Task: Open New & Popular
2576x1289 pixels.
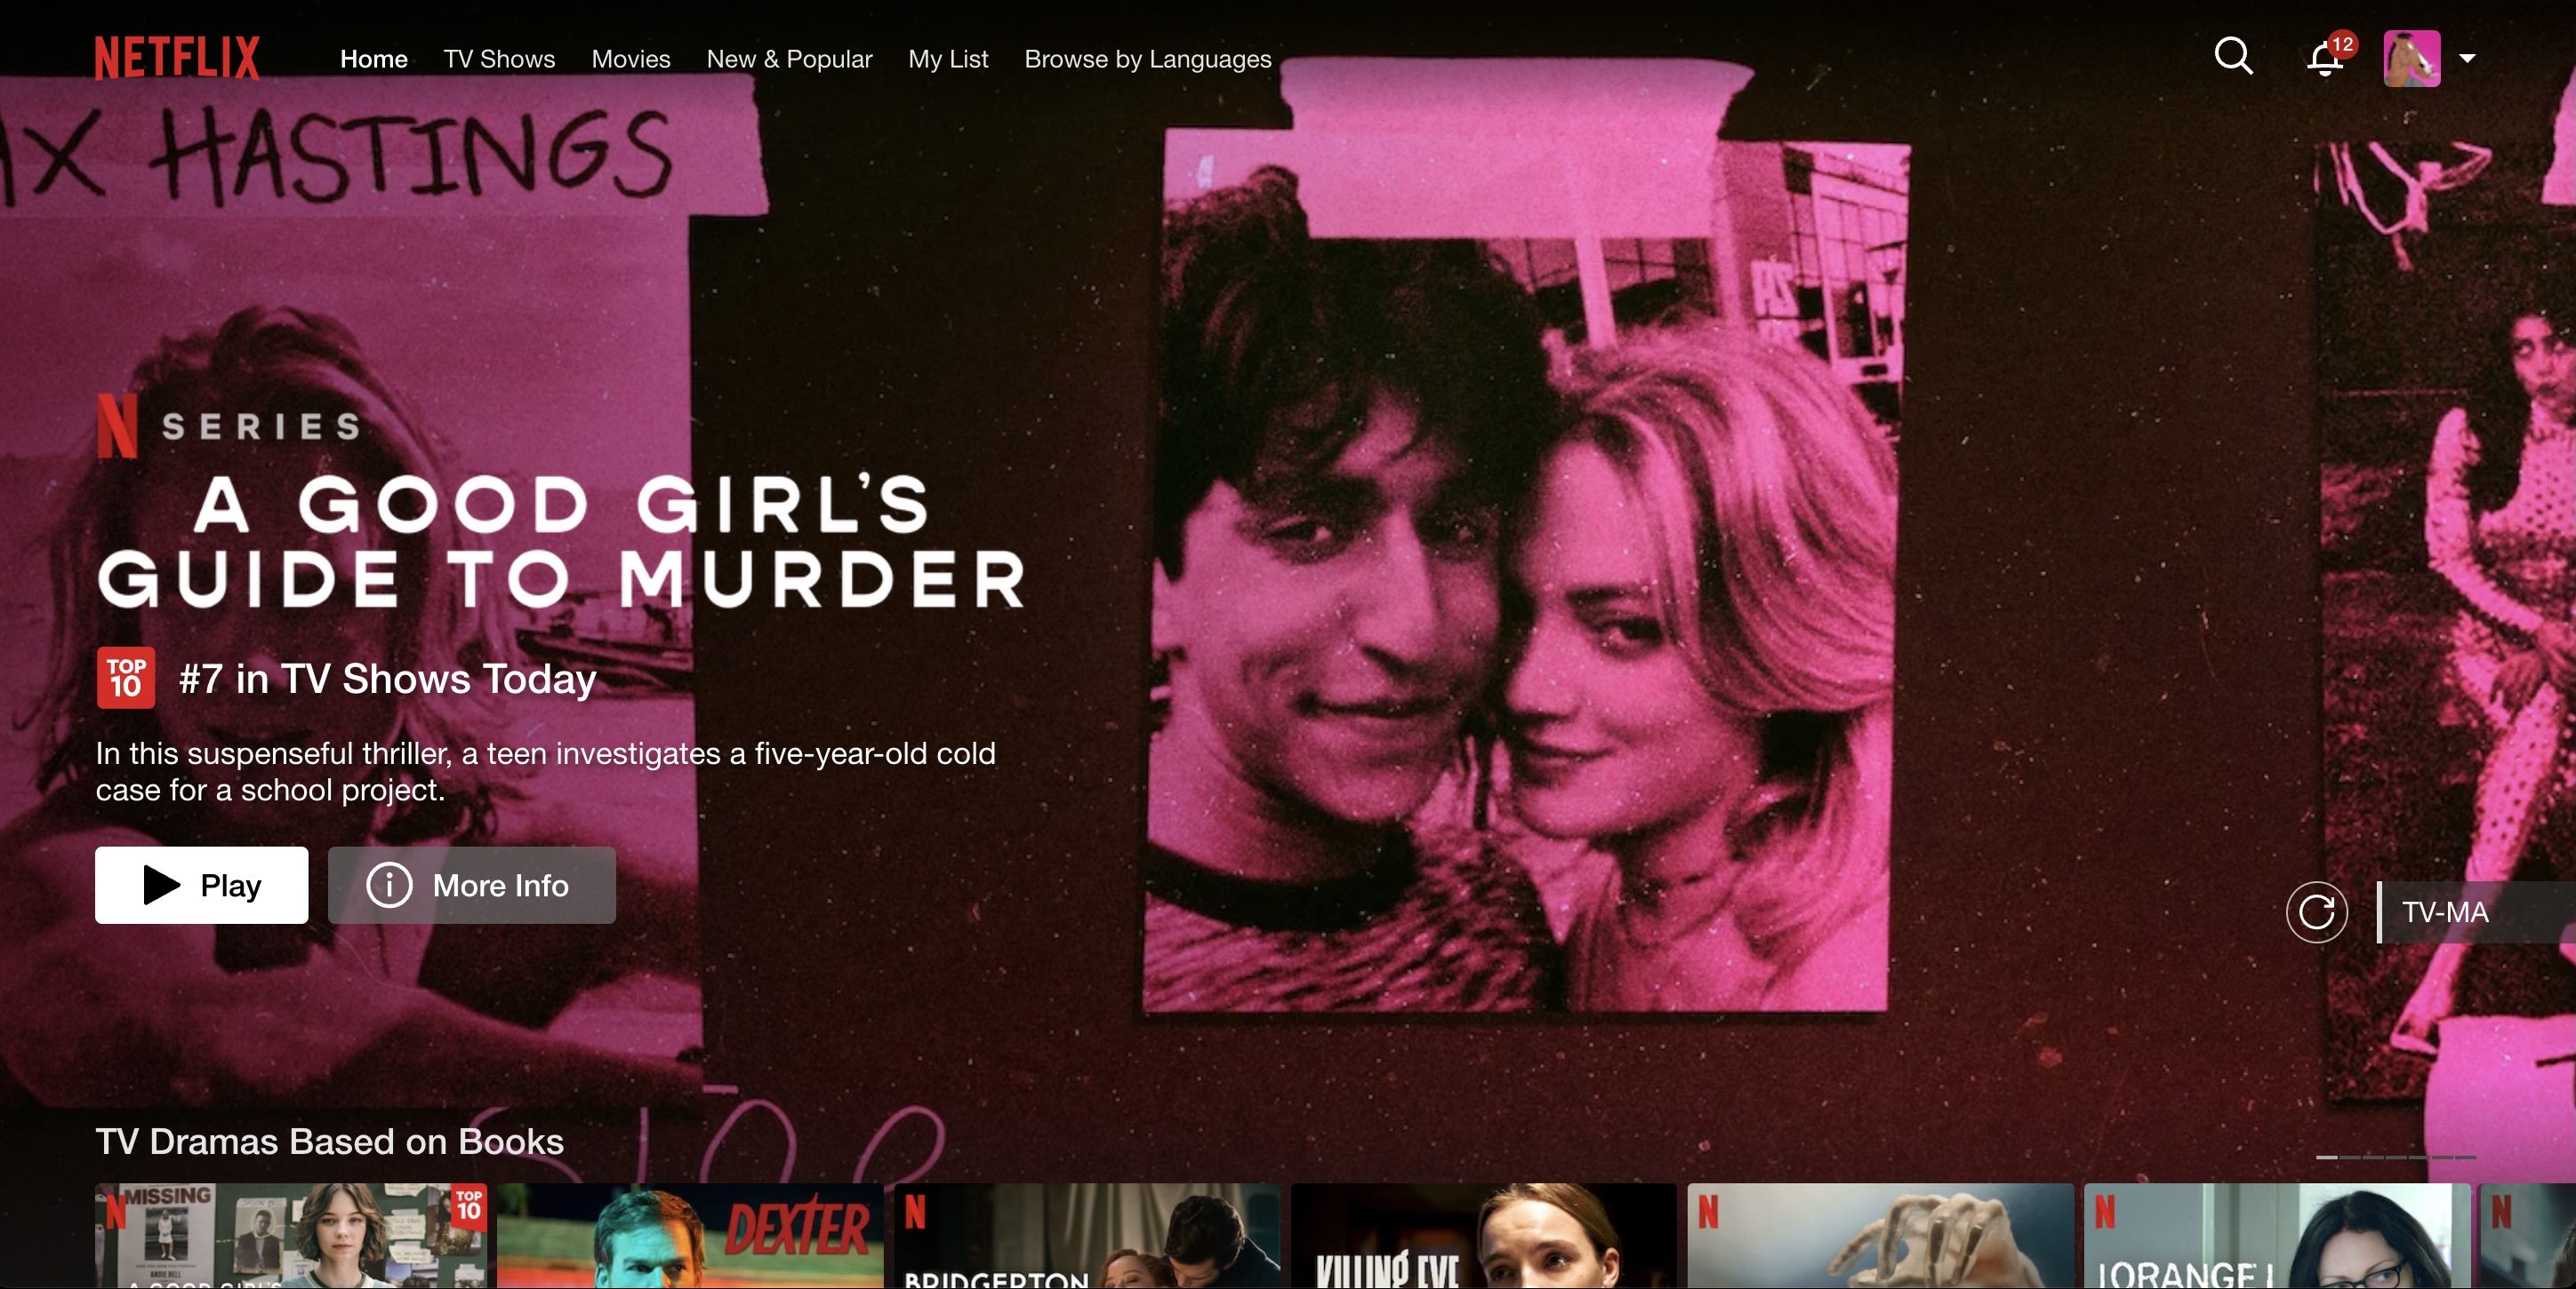Action: click(789, 59)
